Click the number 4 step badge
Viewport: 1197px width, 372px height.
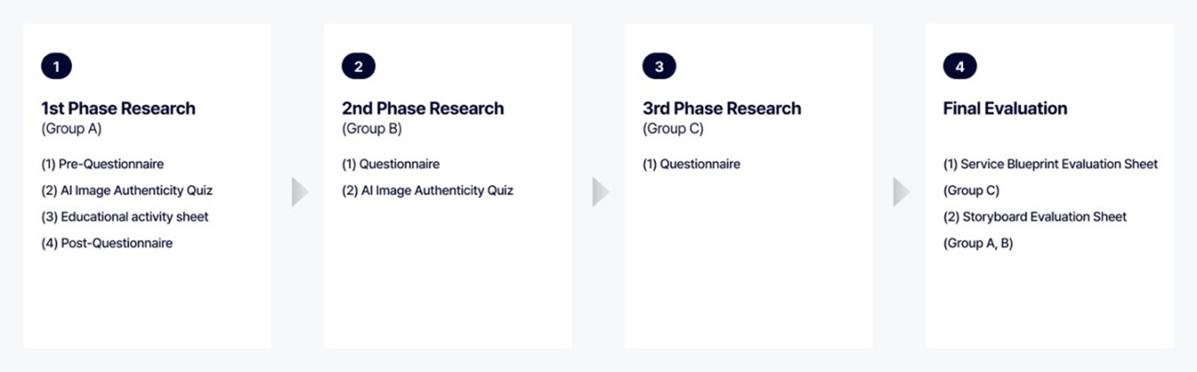[x=959, y=66]
